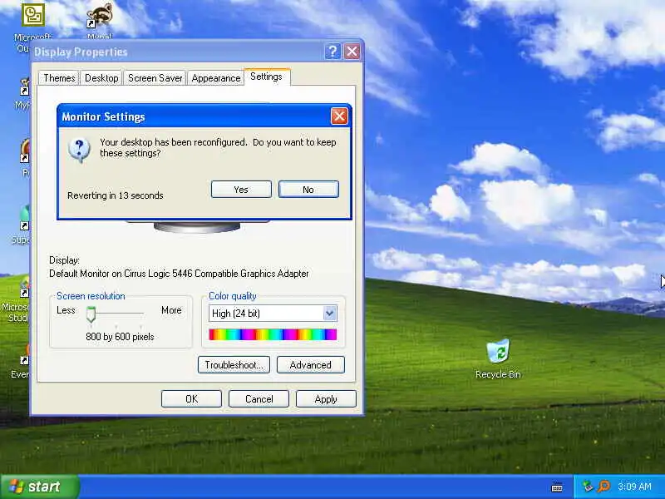Click the keyboard icon on the taskbar
The width and height of the screenshot is (665, 499).
[x=557, y=487]
